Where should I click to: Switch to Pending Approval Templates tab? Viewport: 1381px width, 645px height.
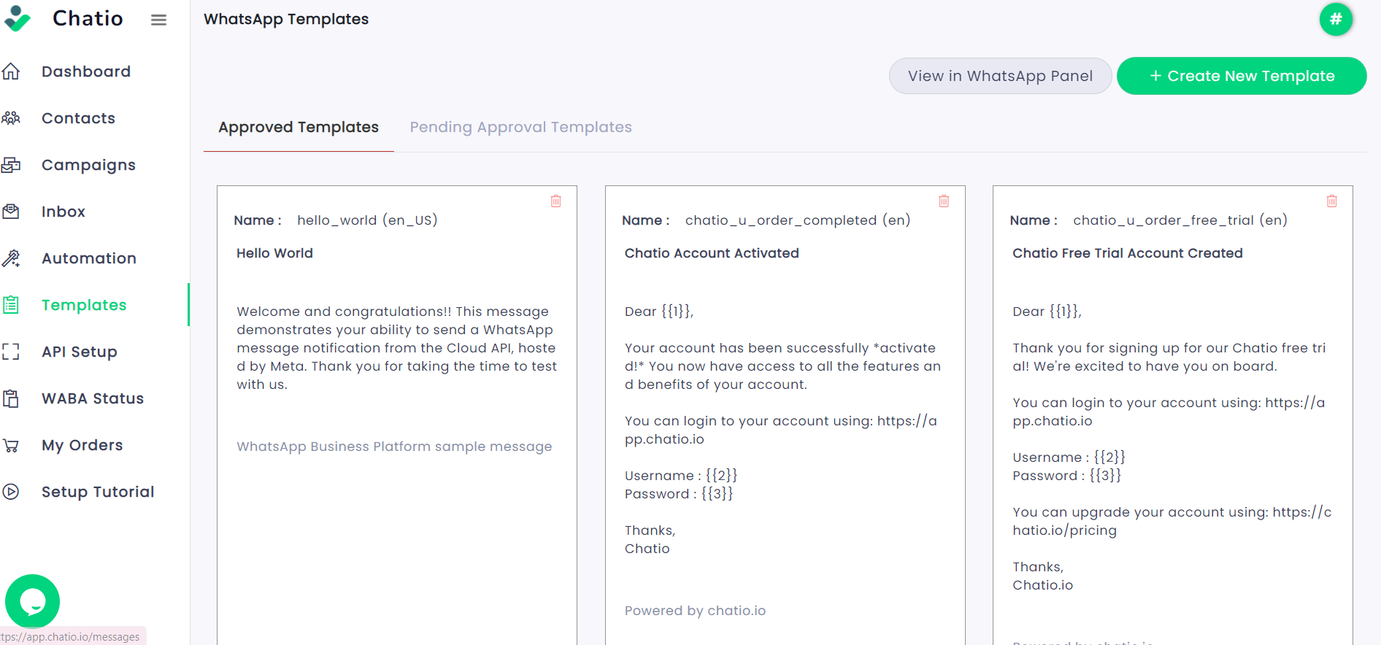(520, 127)
